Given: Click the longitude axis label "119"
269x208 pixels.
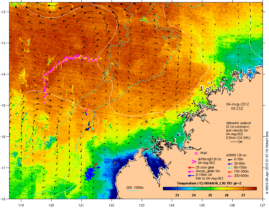Looking at the screenshot, I should tap(21, 205).
